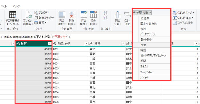Screen dimensions: 200x104
Task: Choose 整数 data type
Action: (143, 29)
